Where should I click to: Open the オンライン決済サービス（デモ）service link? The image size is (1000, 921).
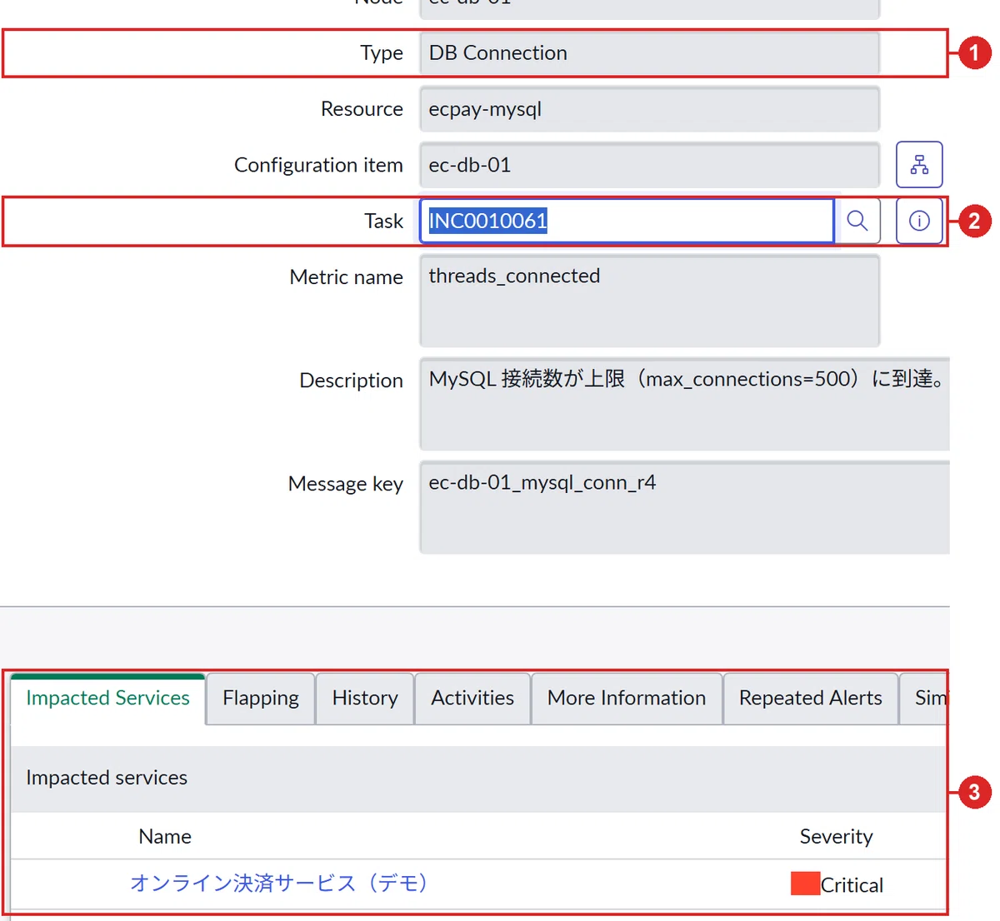point(279,883)
